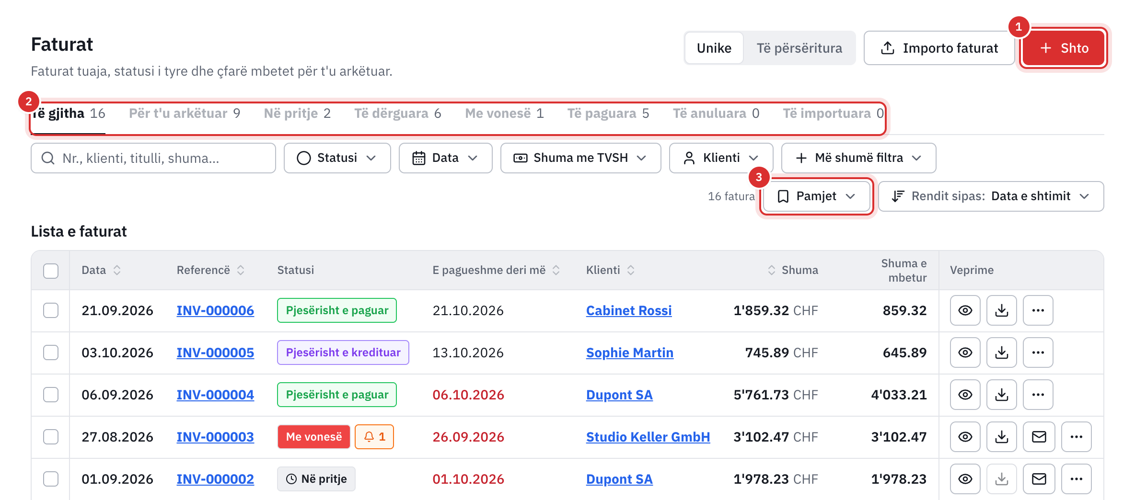Viewport: 1135px width, 500px height.
Task: Switch to Për t'u arkëtuar tab
Action: [185, 114]
